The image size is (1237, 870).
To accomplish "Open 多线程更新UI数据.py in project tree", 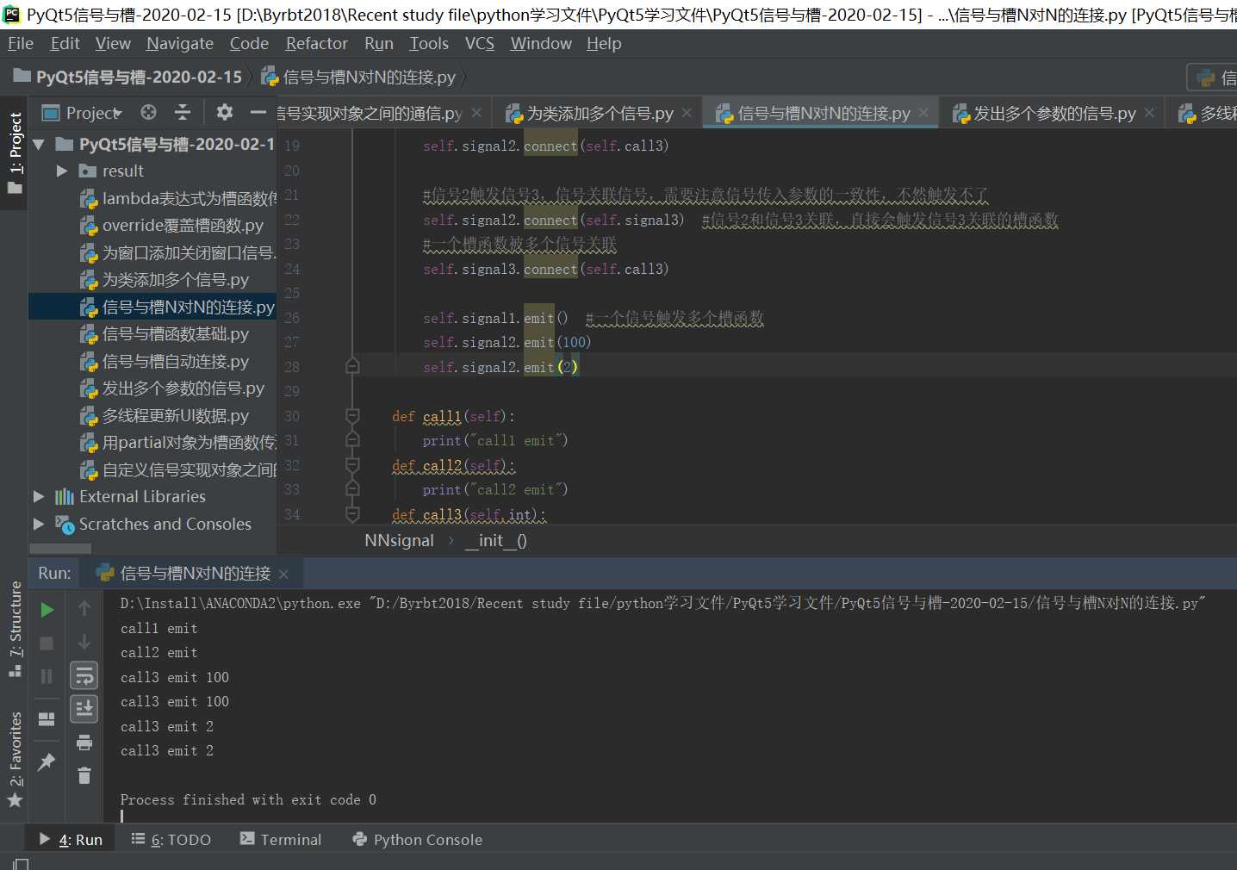I will pyautogui.click(x=165, y=416).
